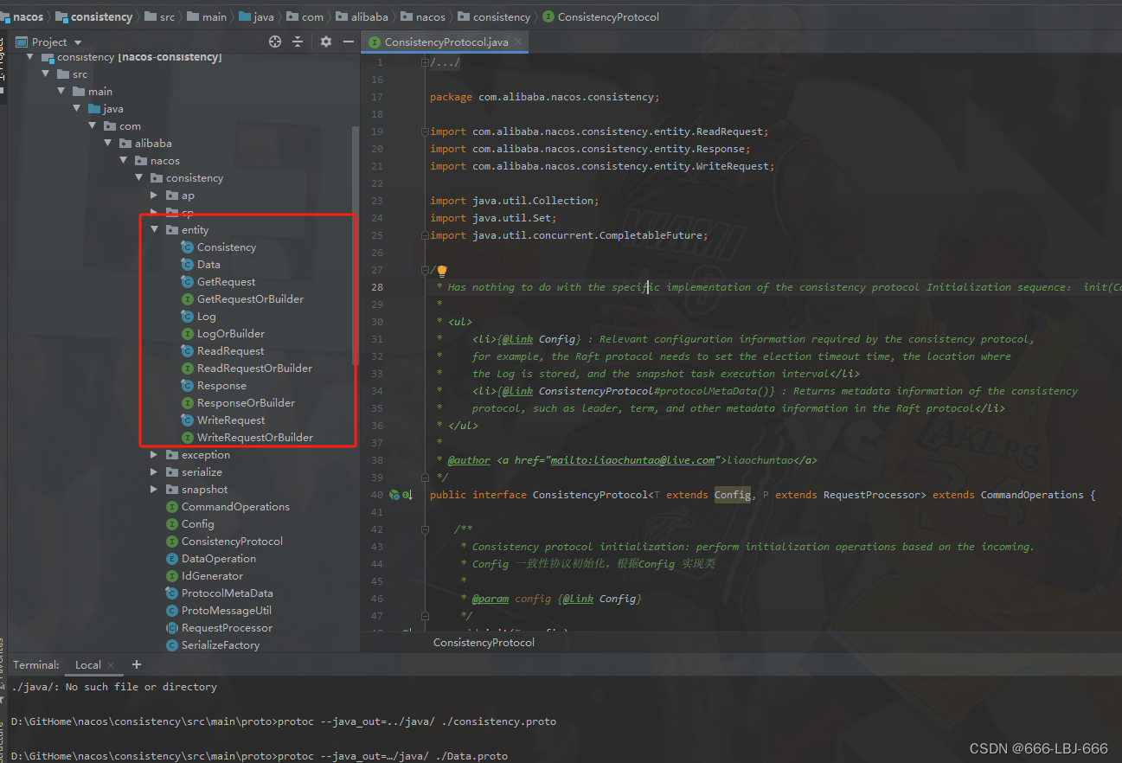Open WriteRequestOrBuilder in the project tree
This screenshot has height=763, width=1122.
pyautogui.click(x=255, y=438)
